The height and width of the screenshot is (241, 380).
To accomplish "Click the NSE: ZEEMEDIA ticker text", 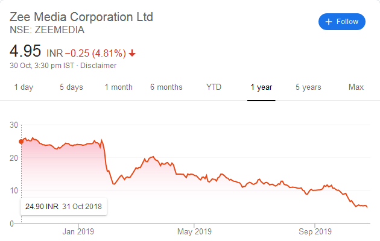I will coord(47,29).
